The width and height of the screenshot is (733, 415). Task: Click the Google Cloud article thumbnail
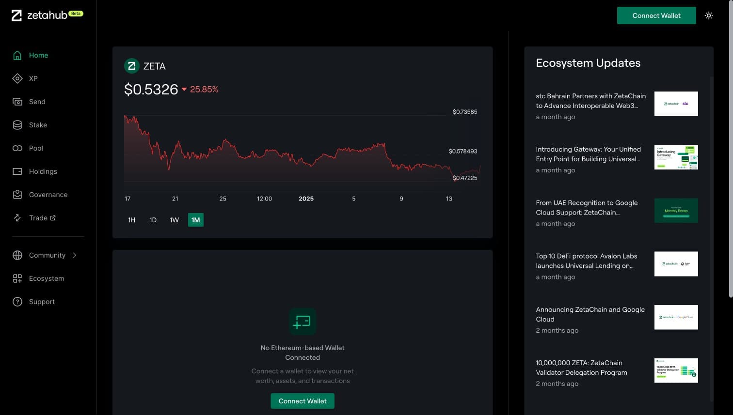click(x=676, y=317)
